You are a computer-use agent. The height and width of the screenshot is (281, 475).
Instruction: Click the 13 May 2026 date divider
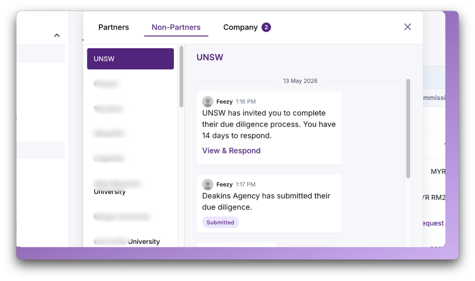coord(300,81)
